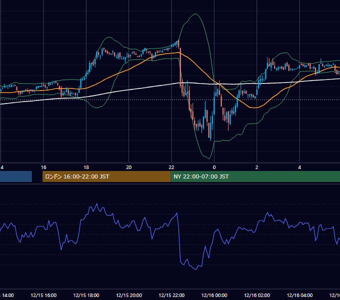Click hour label 20 on upper axis
The height and width of the screenshot is (300, 340).
[129, 167]
